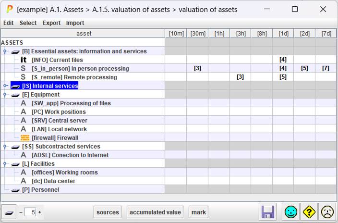Open the Edit menu

point(9,23)
